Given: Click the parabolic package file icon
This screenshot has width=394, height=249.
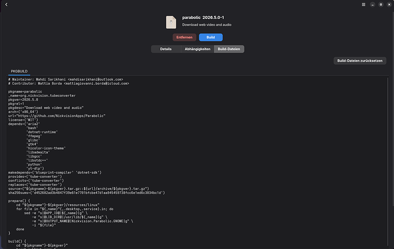Looking at the screenshot, I should (171, 22).
